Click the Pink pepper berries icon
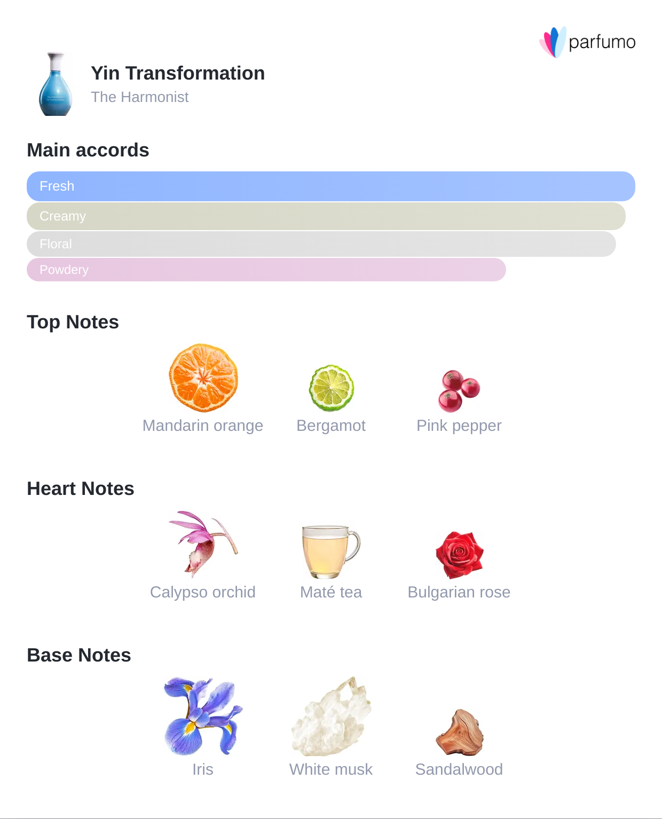This screenshot has height=819, width=662. [459, 390]
